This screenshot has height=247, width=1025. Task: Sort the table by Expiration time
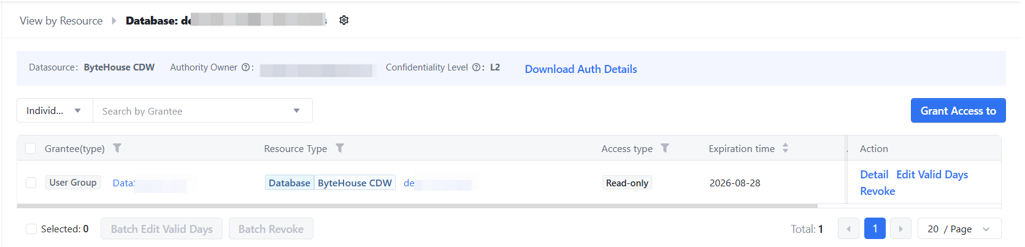pyautogui.click(x=785, y=148)
